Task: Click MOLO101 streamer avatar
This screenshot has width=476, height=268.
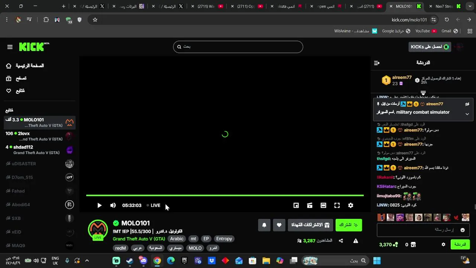Action: click(x=98, y=229)
